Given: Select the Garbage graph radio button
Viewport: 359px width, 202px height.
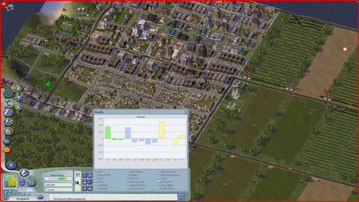Looking at the screenshot, I should point(127,175).
